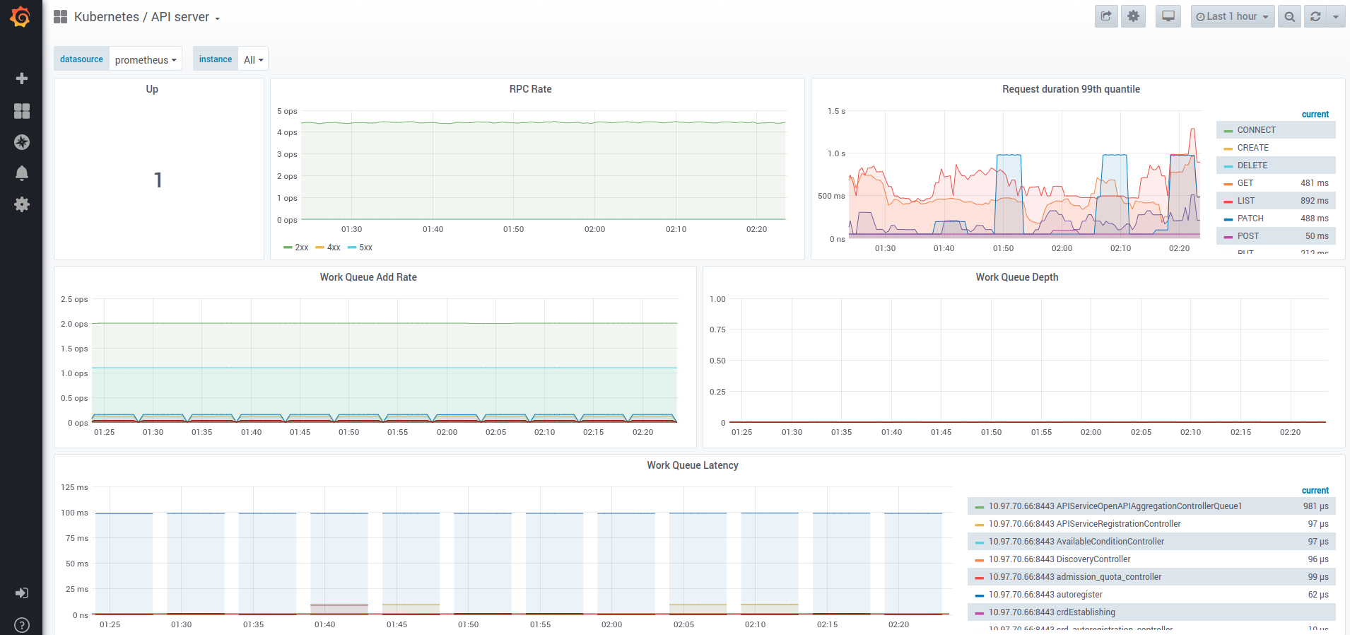This screenshot has height=635, width=1350.
Task: Open Request duration 99th quantile panel menu
Action: click(1071, 89)
